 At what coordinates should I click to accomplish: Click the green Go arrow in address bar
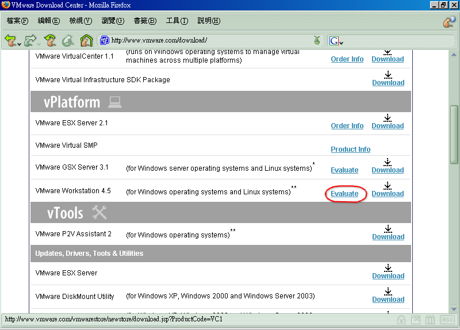(317, 40)
